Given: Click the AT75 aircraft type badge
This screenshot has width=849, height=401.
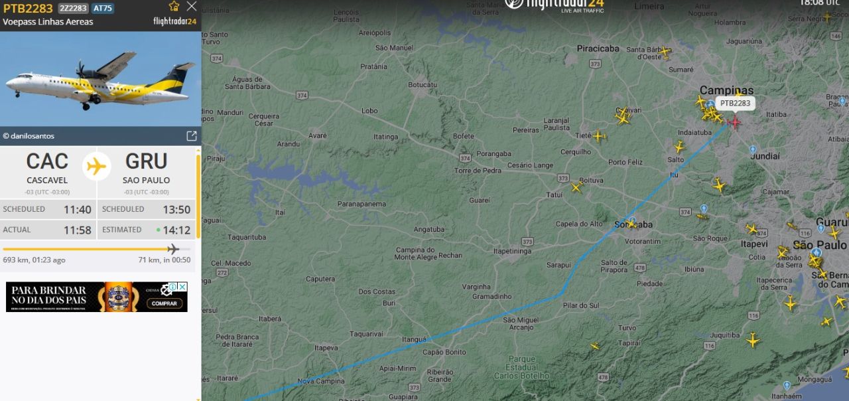Looking at the screenshot, I should pyautogui.click(x=102, y=8).
